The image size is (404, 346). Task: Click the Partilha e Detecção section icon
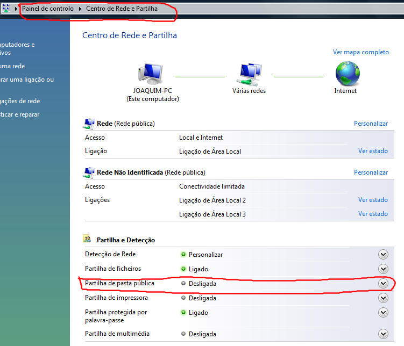pyautogui.click(x=87, y=239)
